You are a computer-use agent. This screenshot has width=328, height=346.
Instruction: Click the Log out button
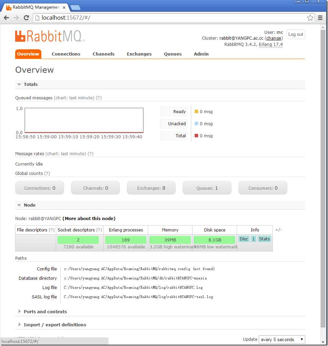coord(296,34)
